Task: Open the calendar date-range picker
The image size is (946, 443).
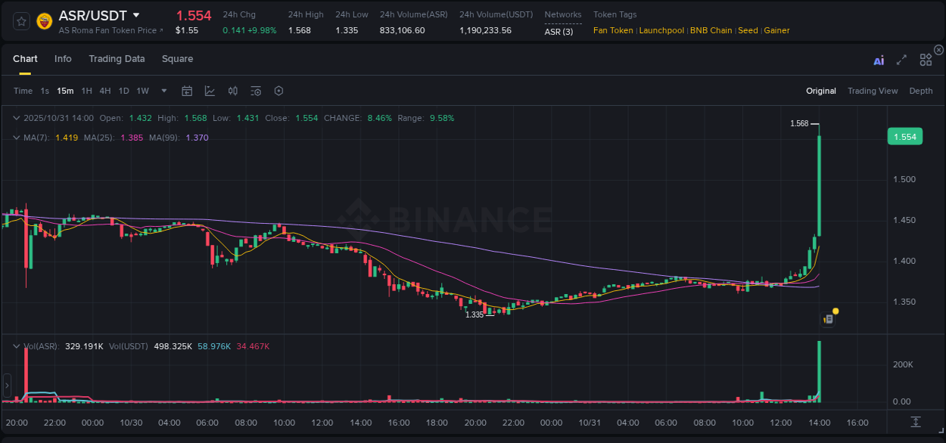Action: pyautogui.click(x=187, y=91)
